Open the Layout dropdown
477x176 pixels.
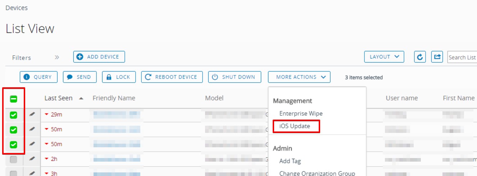click(x=384, y=57)
